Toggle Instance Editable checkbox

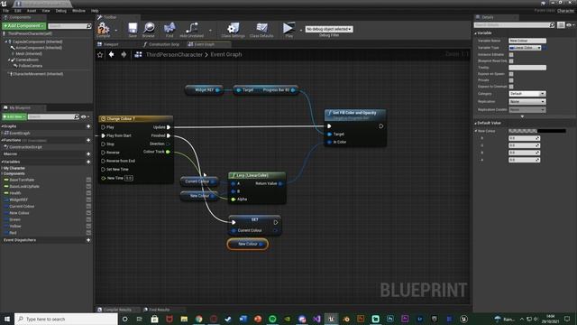(511, 54)
